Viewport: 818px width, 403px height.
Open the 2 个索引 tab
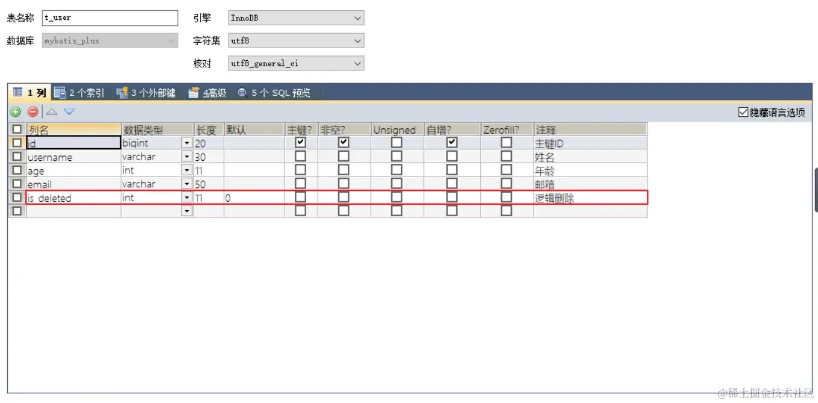pyautogui.click(x=79, y=93)
